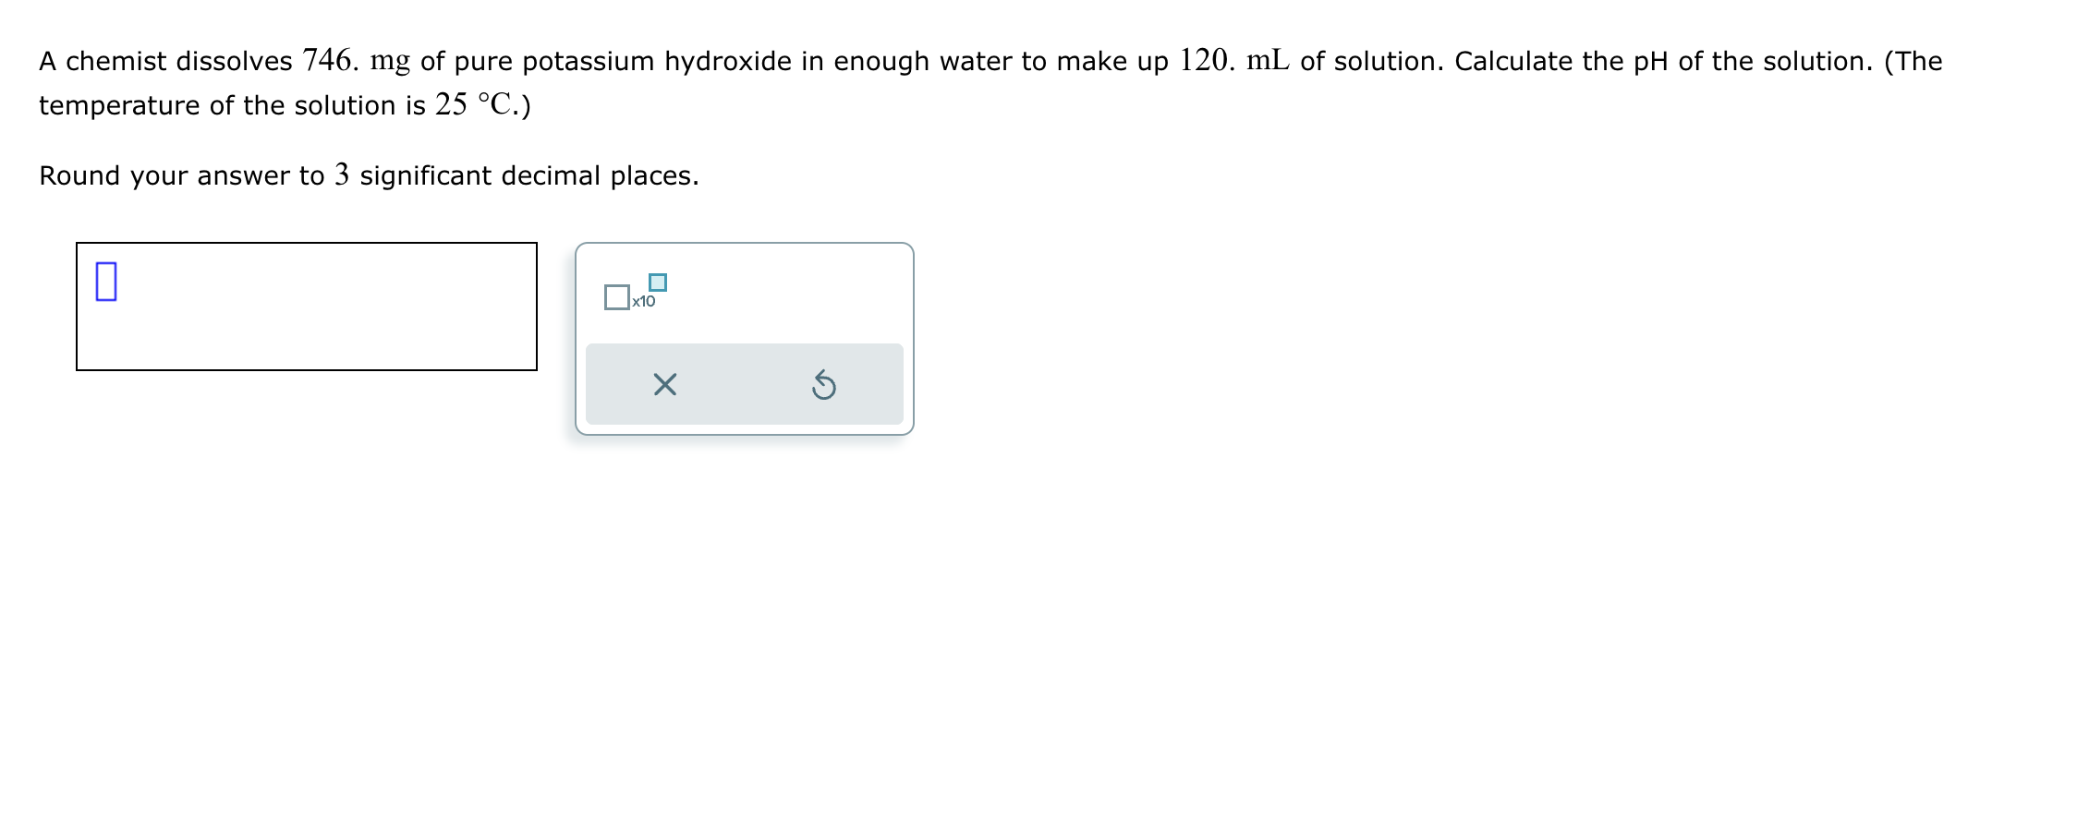This screenshot has height=818, width=2077.
Task: Expand the answer palette panel
Action: (x=744, y=337)
